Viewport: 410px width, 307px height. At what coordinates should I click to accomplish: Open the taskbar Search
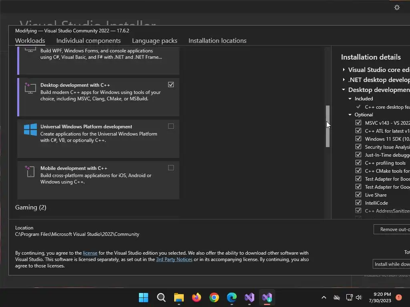point(161,297)
